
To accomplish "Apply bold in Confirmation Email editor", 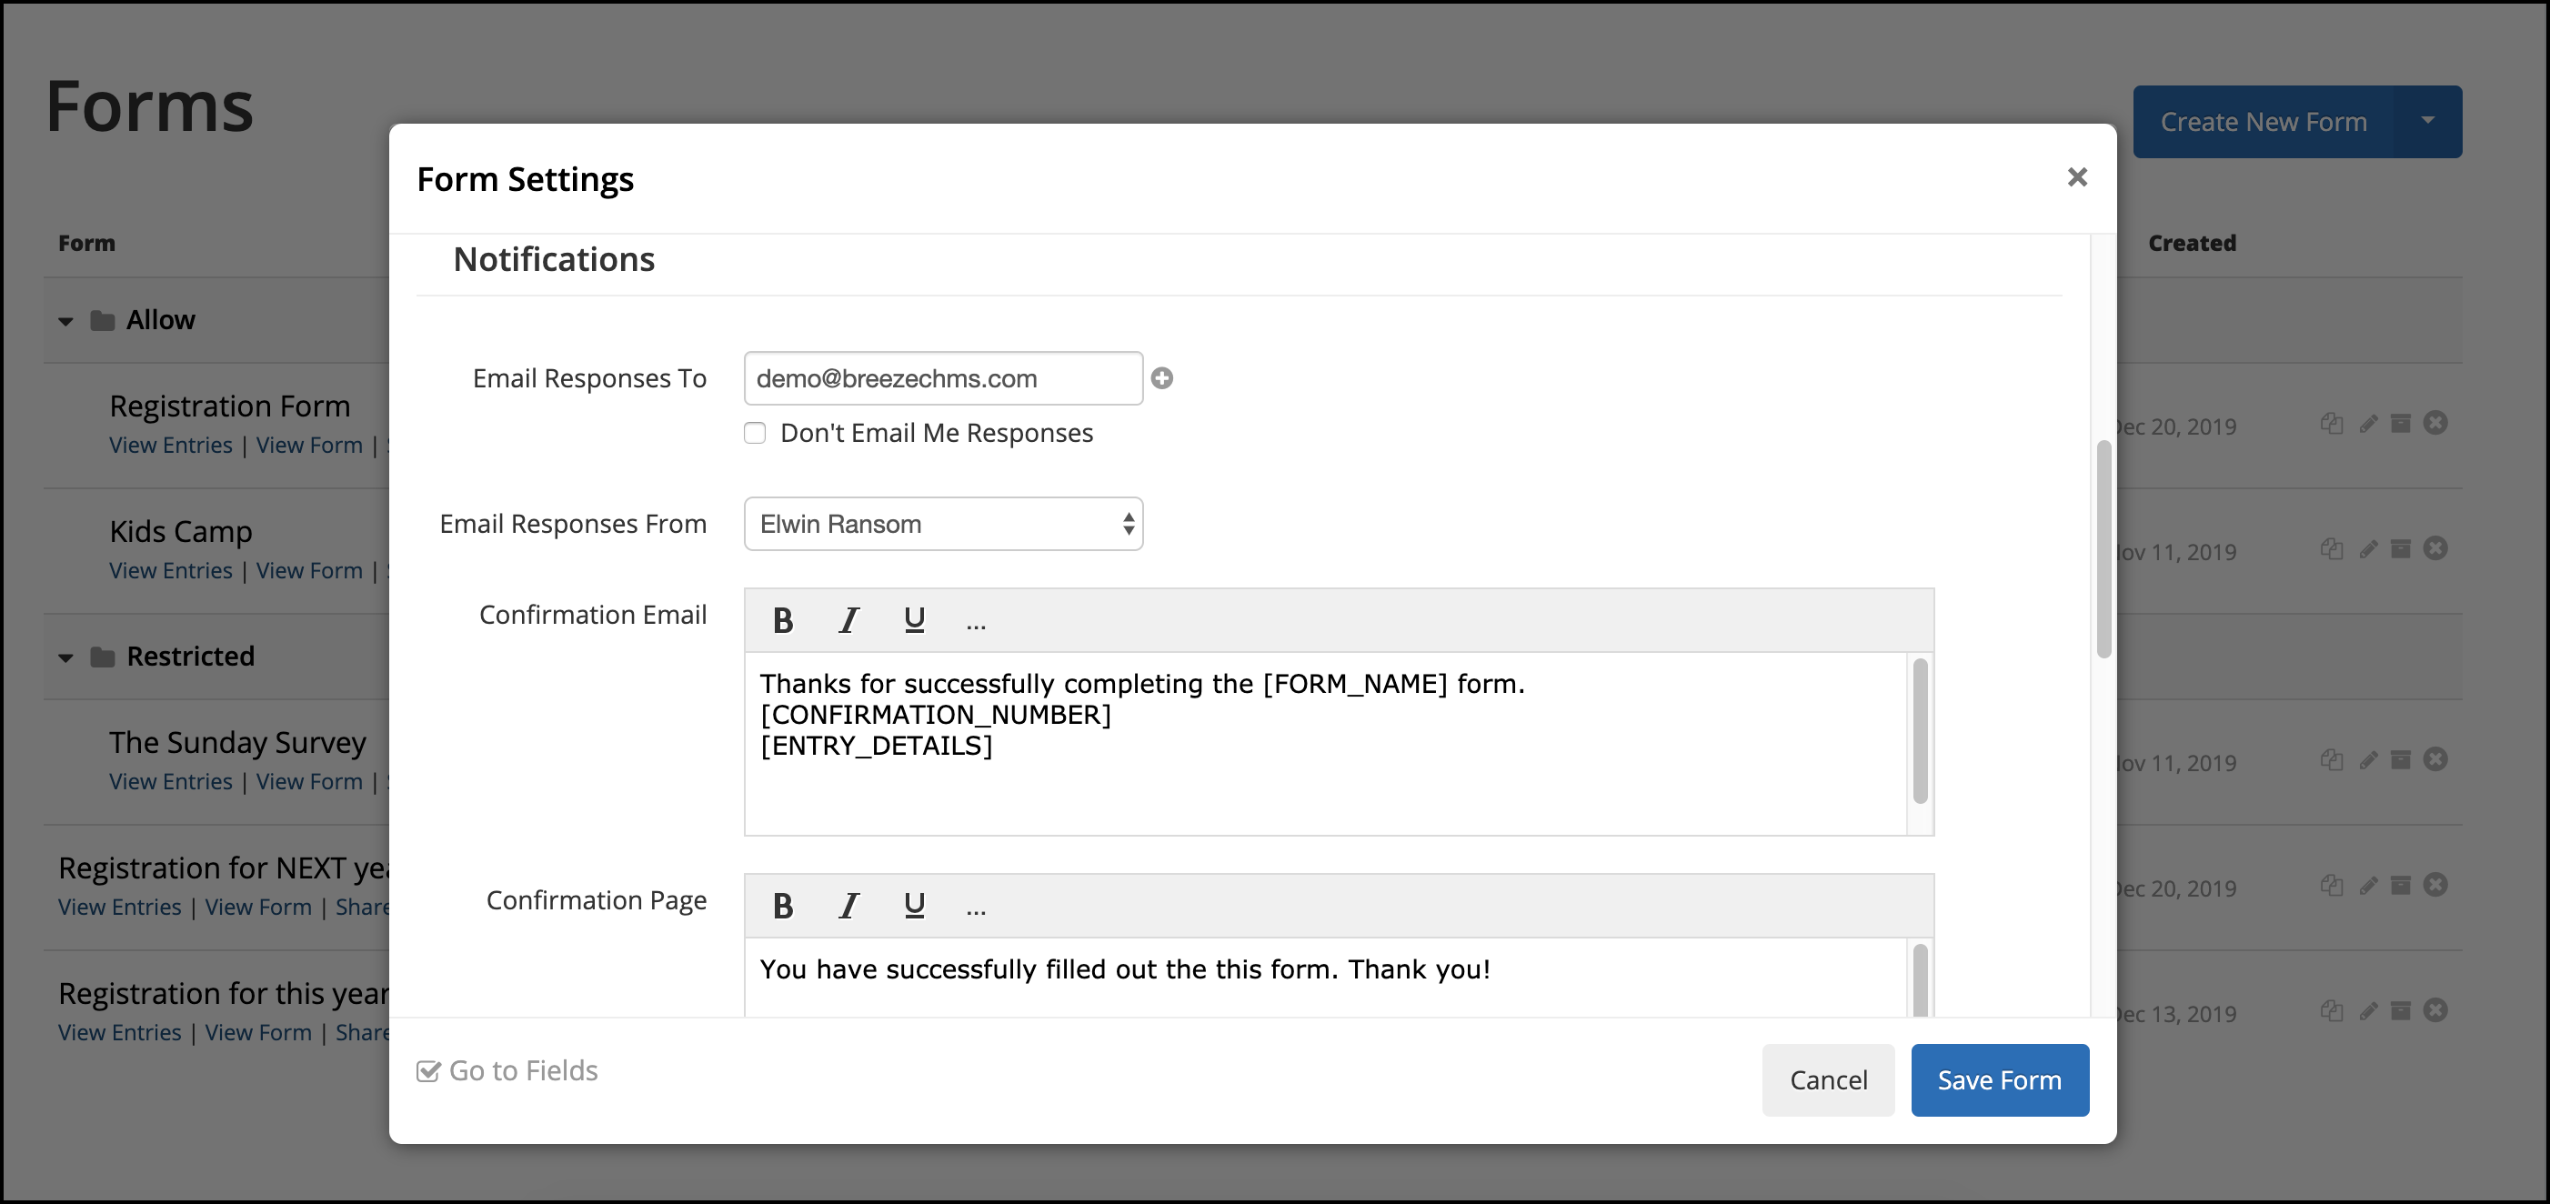I will coord(782,621).
